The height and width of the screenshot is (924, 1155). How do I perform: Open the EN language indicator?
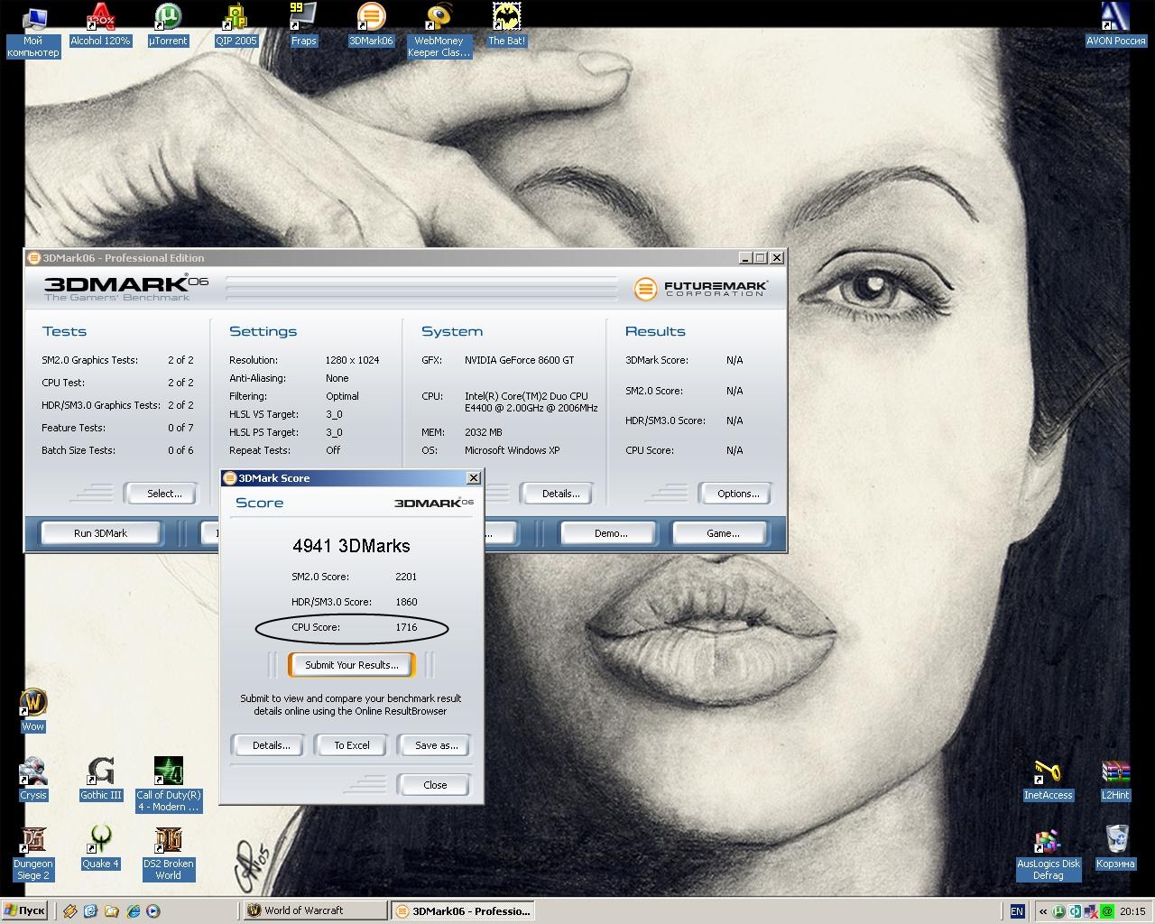point(1017,911)
